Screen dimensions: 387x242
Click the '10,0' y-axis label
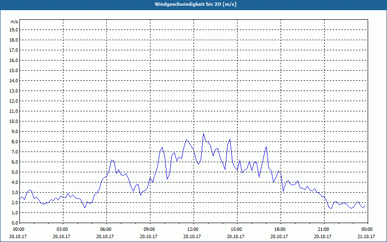(14, 121)
